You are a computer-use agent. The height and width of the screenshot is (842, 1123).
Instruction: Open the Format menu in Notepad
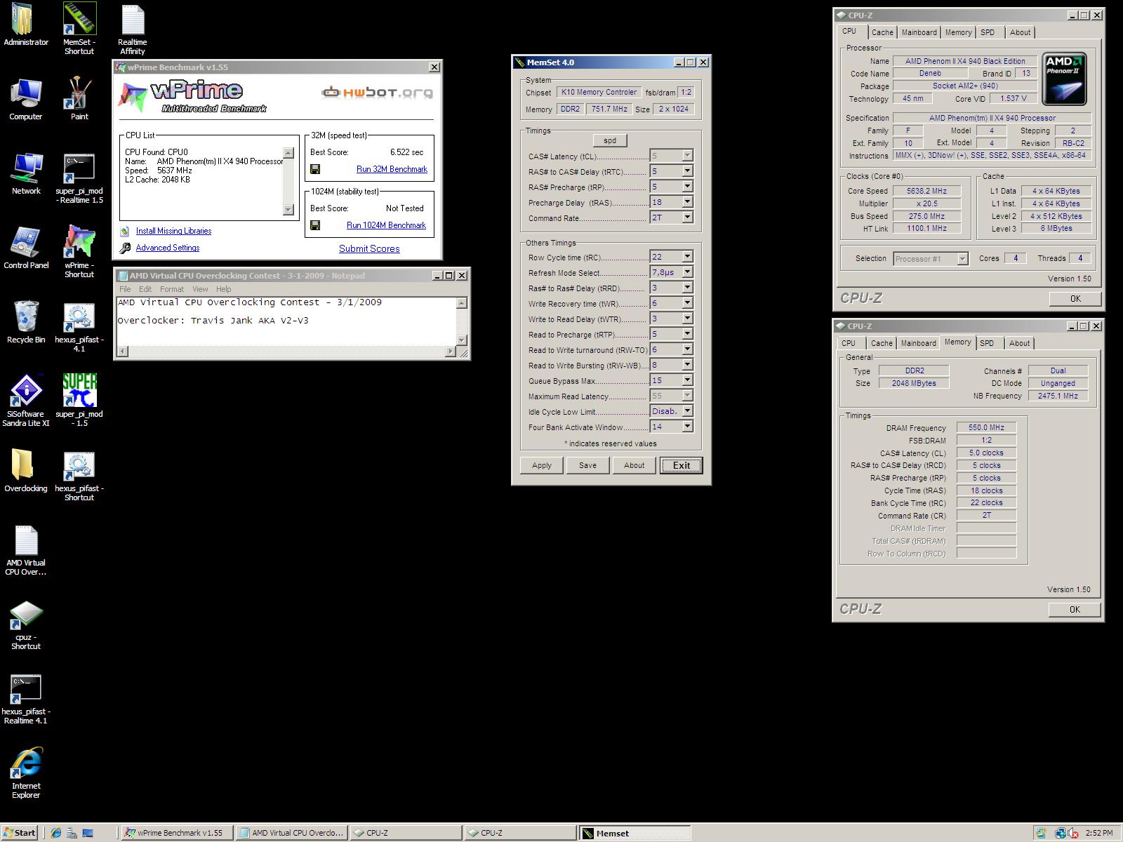tap(171, 289)
